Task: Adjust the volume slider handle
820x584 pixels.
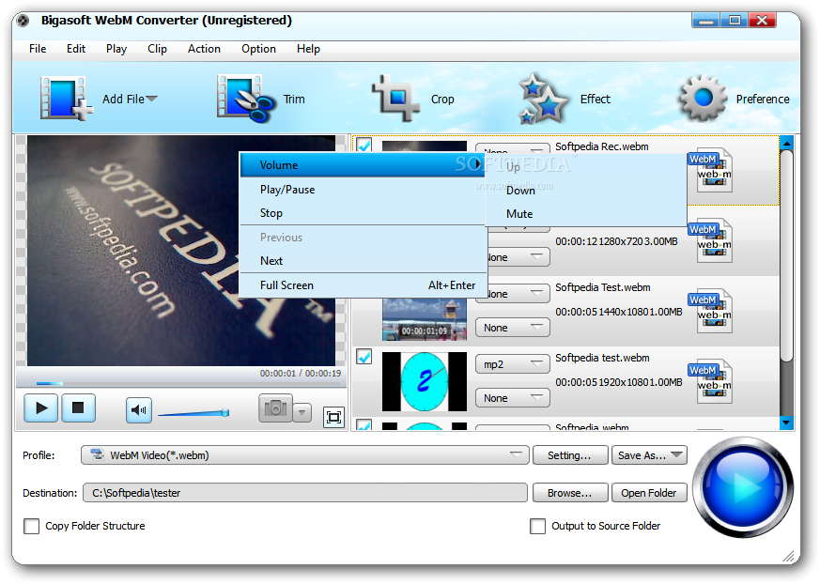Action: click(x=225, y=412)
